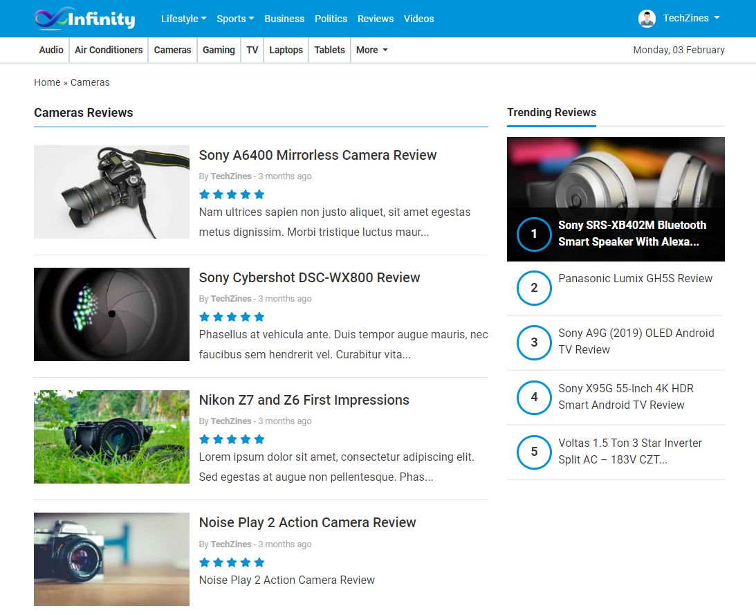Click TechZines author on Sony A6400 review

(231, 176)
